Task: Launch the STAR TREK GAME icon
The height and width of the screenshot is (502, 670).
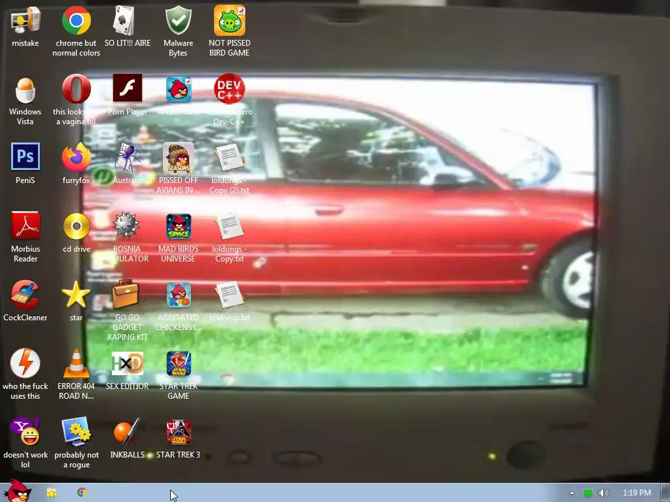Action: 179,363
